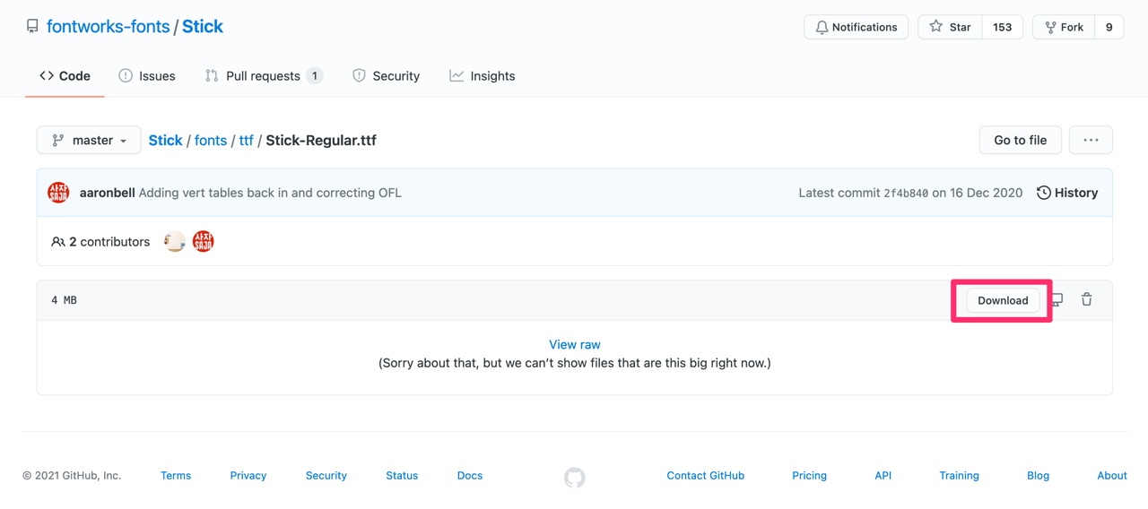Open the Blog footer link

click(1038, 476)
